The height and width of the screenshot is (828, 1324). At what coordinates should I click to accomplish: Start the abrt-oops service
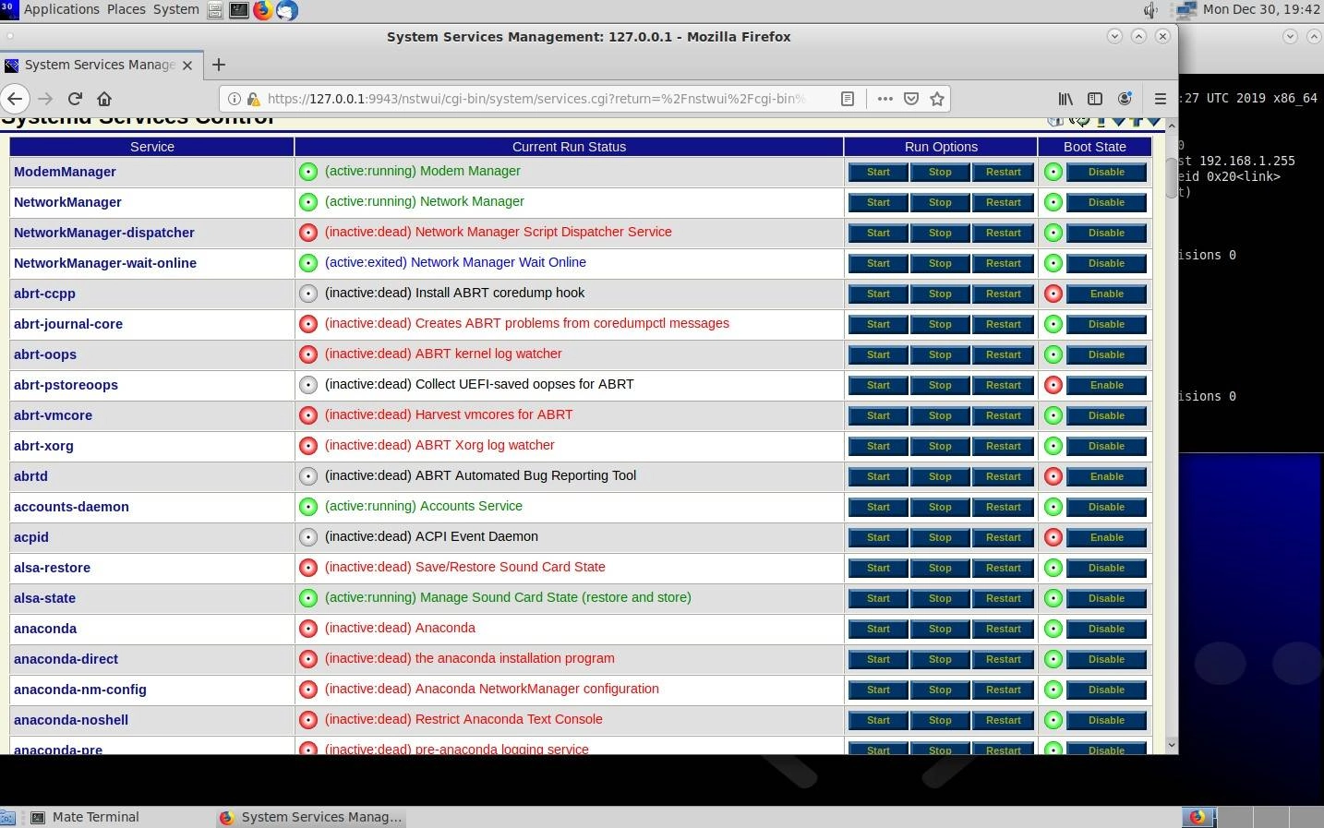click(878, 354)
